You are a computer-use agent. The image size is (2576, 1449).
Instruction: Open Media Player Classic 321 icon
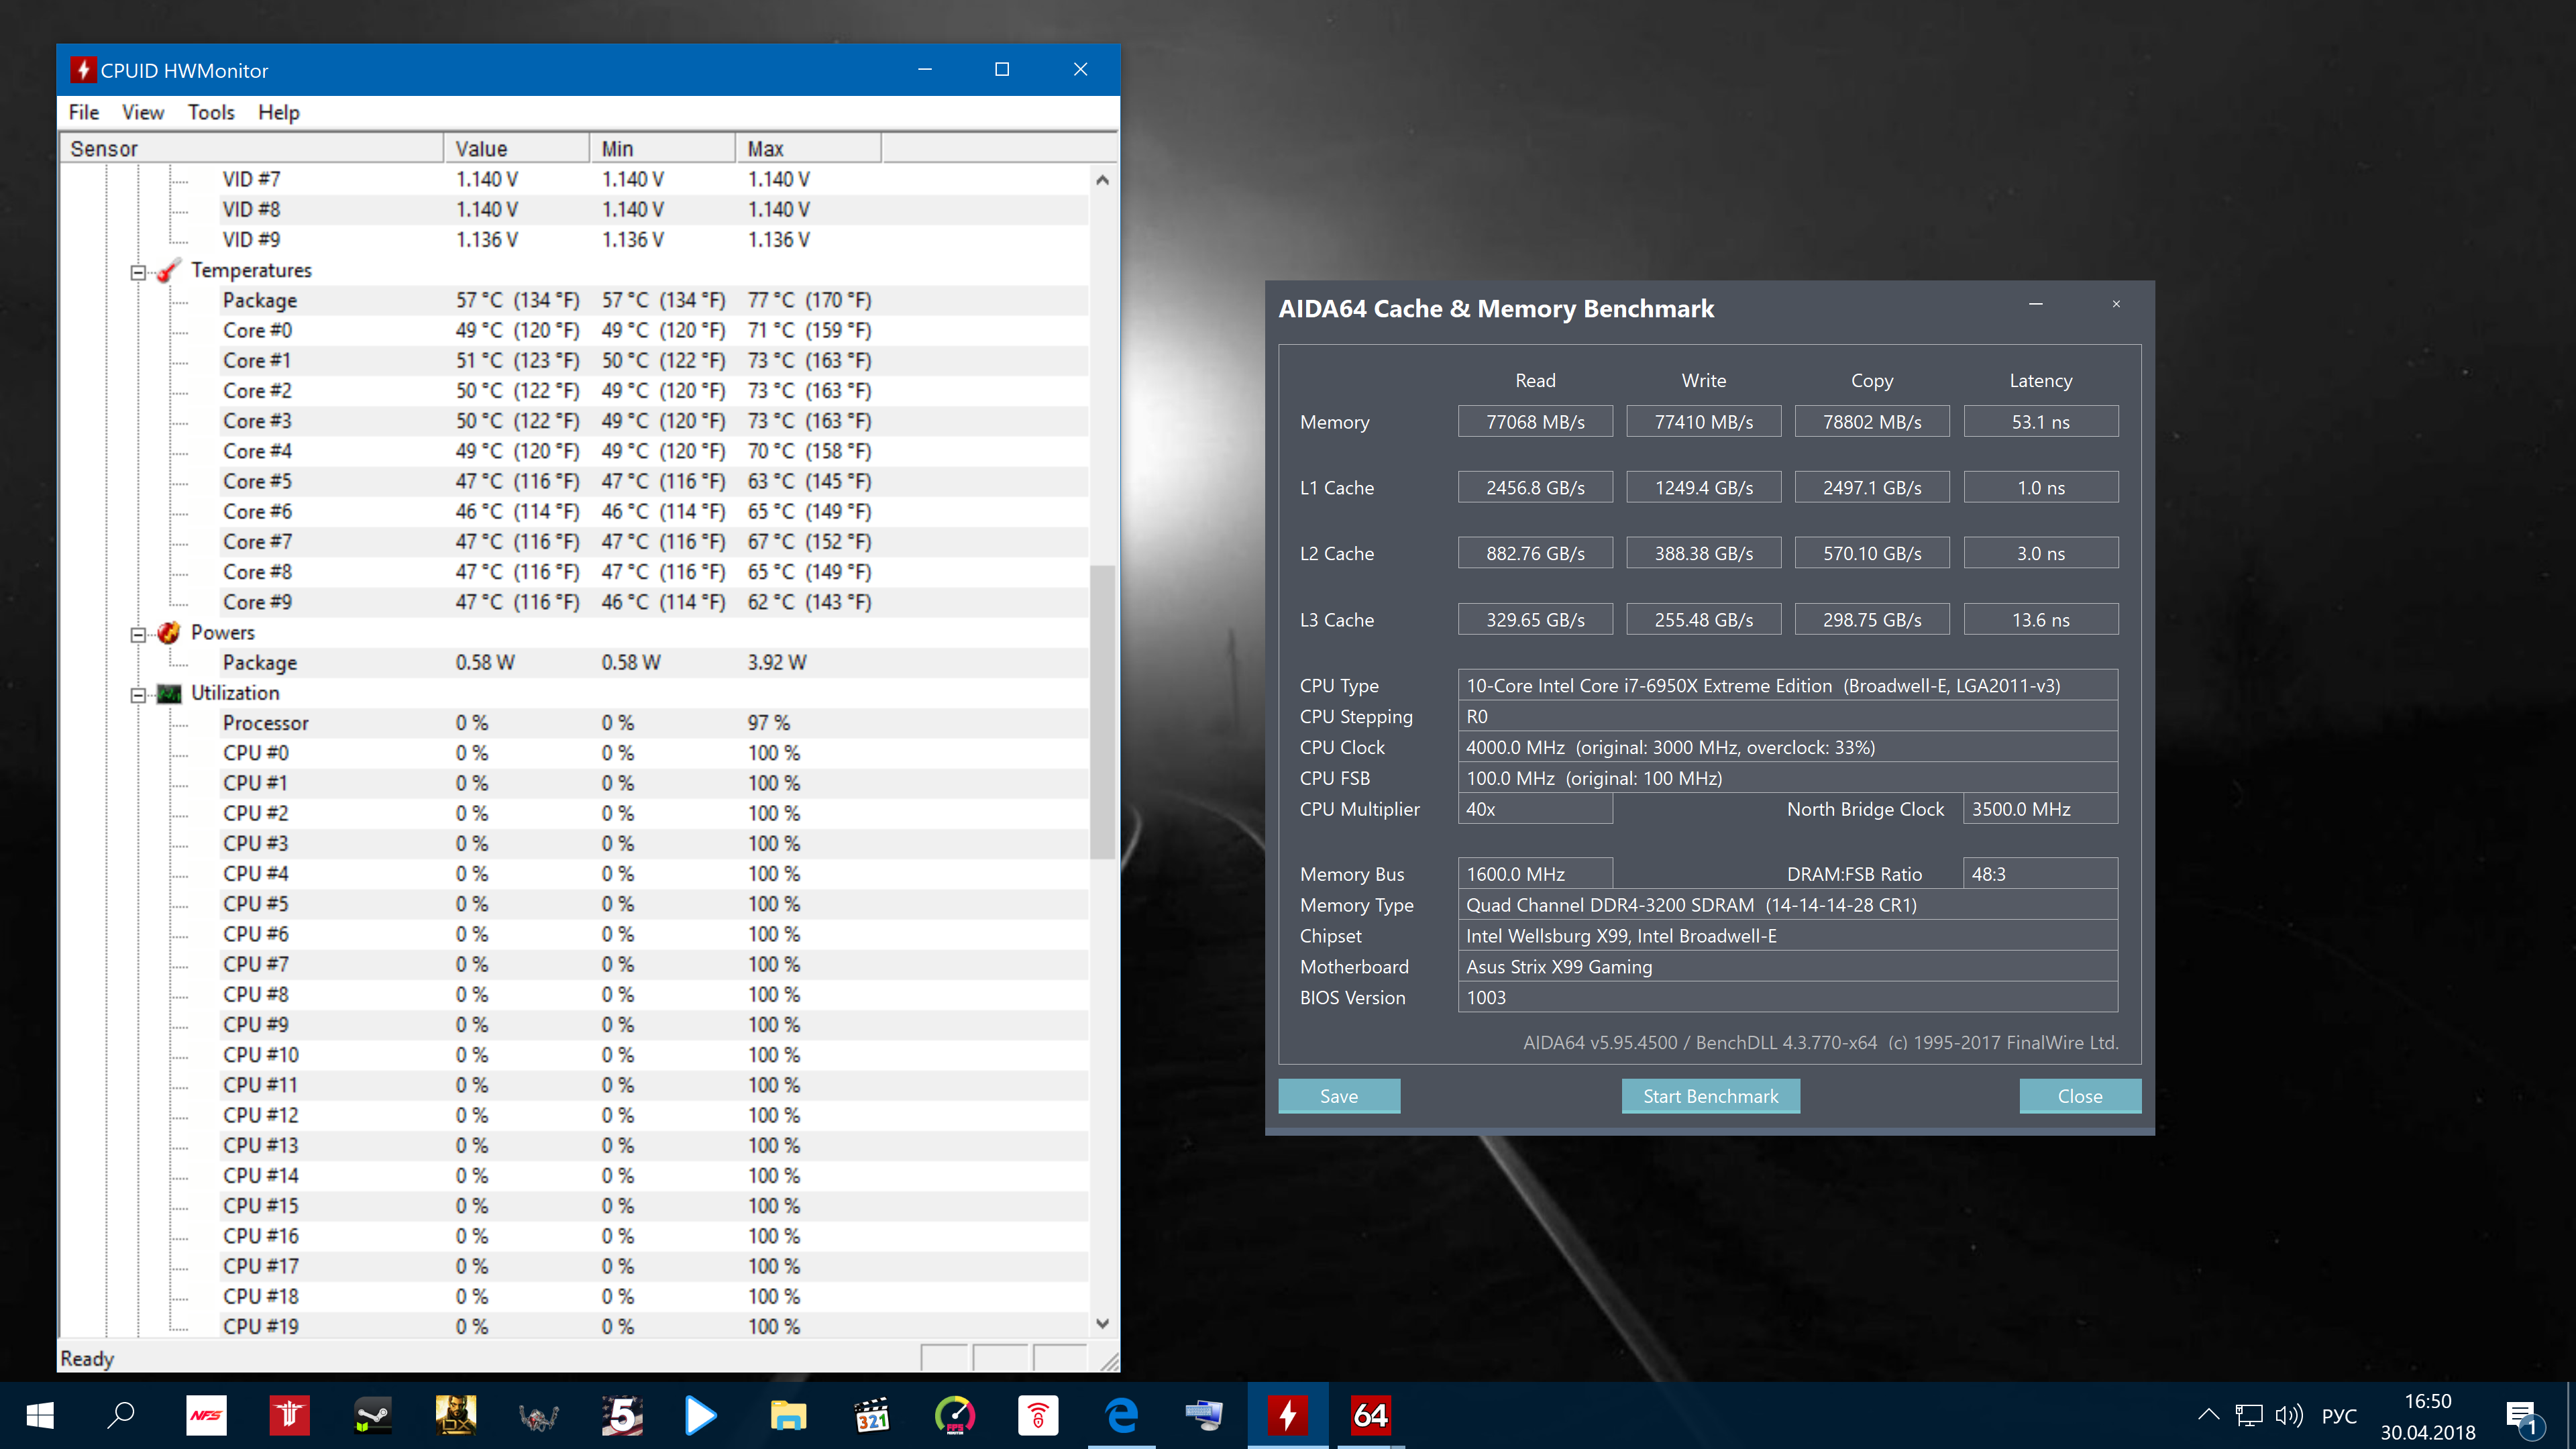click(x=871, y=1415)
